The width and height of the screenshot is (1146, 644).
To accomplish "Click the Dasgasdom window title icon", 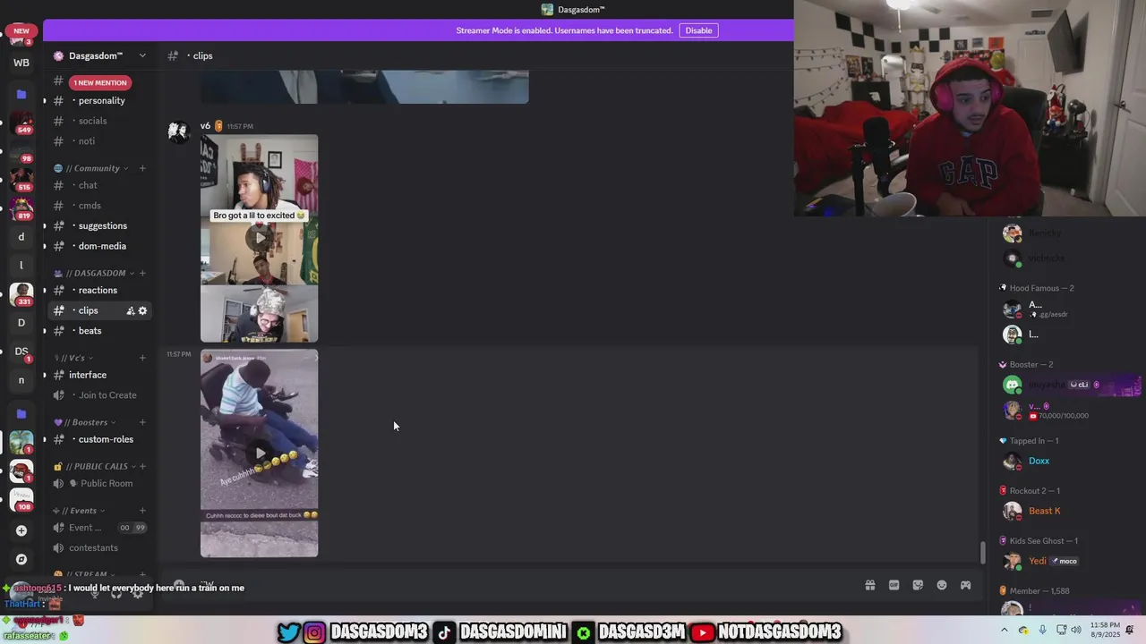I will pos(547,10).
